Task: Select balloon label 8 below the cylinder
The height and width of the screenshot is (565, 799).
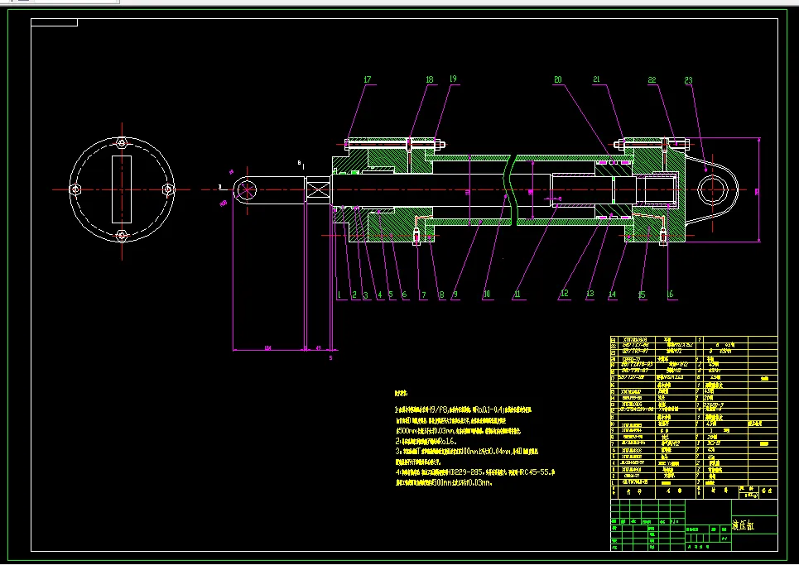Action: (x=441, y=294)
